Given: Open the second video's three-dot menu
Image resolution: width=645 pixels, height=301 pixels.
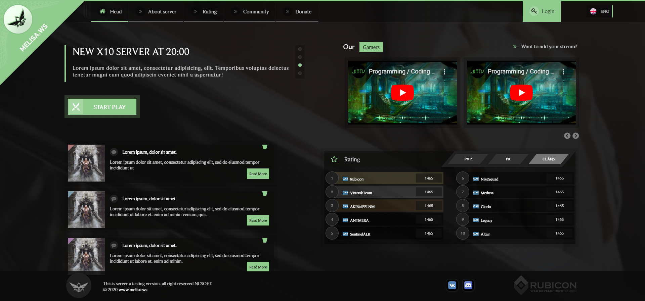Looking at the screenshot, I should [563, 72].
